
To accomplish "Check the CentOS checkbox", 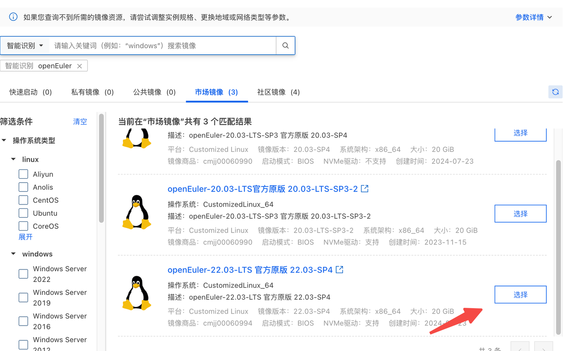I will 24,200.
